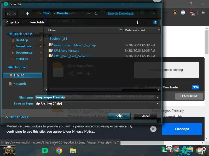This screenshot has width=209, height=156.
Task: Click the horizontal scrollbar of the file list
Action: click(85, 90)
